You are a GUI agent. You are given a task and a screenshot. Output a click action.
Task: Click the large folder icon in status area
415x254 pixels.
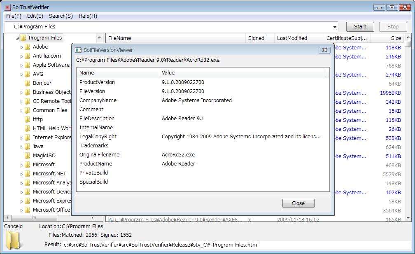13,240
